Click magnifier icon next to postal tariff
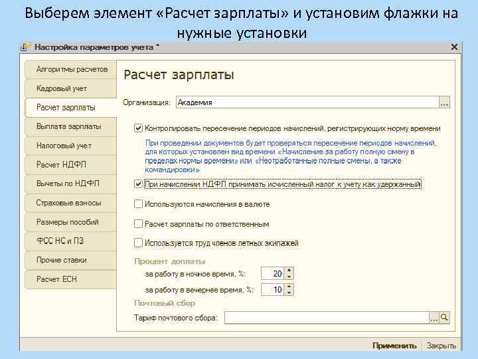This screenshot has width=478, height=359. [x=444, y=318]
